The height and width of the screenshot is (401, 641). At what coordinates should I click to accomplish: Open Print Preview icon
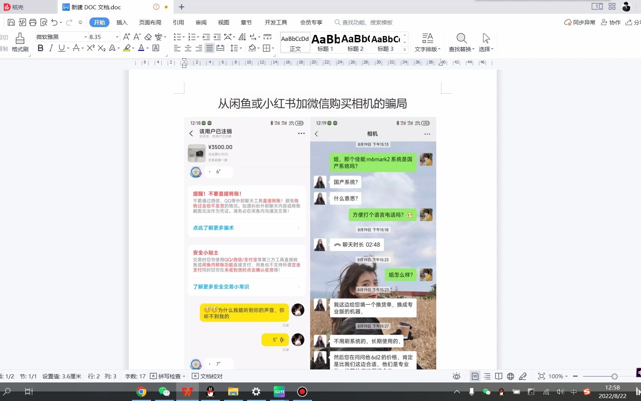[x=43, y=22]
